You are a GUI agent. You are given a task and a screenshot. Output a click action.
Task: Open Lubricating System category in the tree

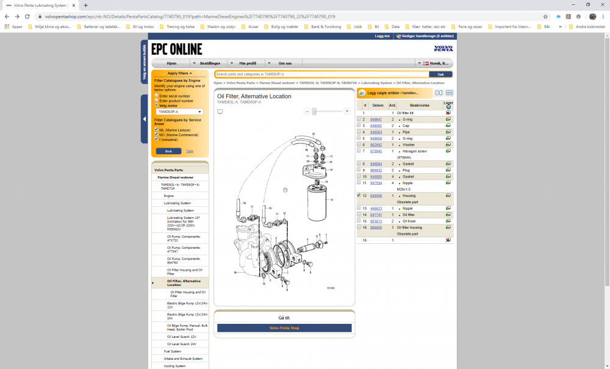[178, 203]
